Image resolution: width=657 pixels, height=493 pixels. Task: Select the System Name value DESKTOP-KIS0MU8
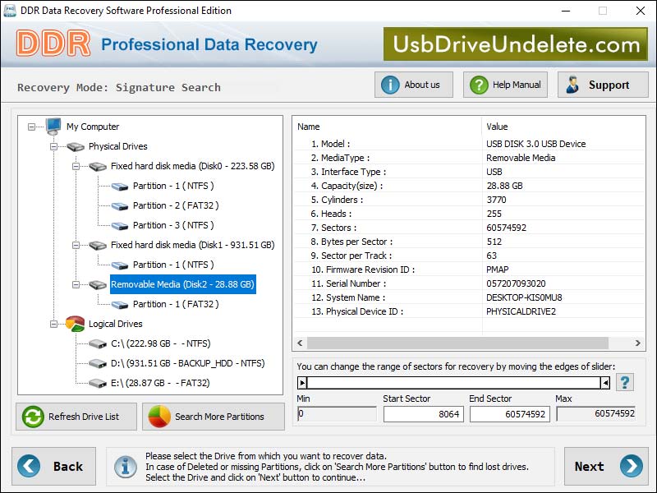coord(524,297)
